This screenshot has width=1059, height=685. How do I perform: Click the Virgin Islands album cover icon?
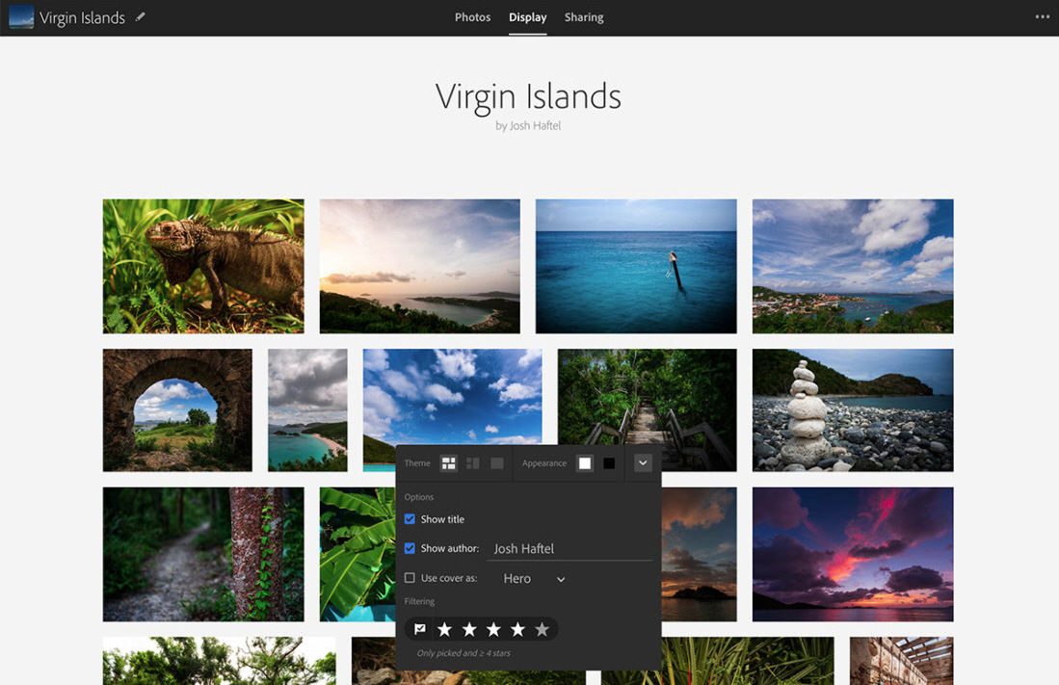[x=20, y=16]
